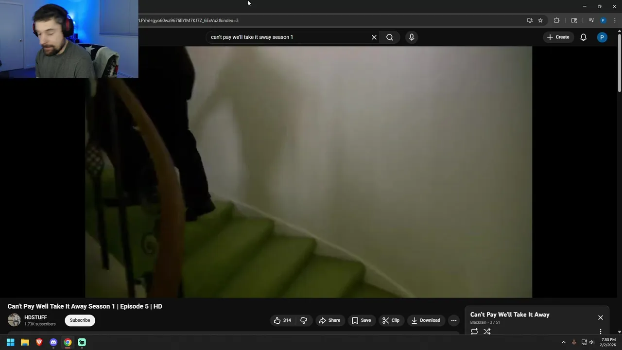The width and height of the screenshot is (622, 350).
Task: Open Google Lens search icon in toolbar
Action: pos(574,20)
